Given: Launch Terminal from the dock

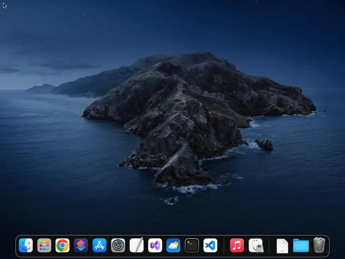Looking at the screenshot, I should pyautogui.click(x=192, y=246).
